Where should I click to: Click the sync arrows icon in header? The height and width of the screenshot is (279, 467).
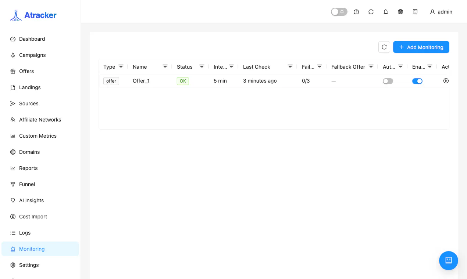pyautogui.click(x=371, y=12)
